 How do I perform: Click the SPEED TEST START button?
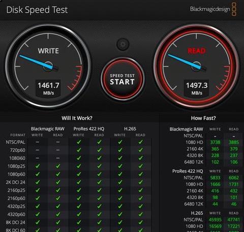pyautogui.click(x=123, y=79)
